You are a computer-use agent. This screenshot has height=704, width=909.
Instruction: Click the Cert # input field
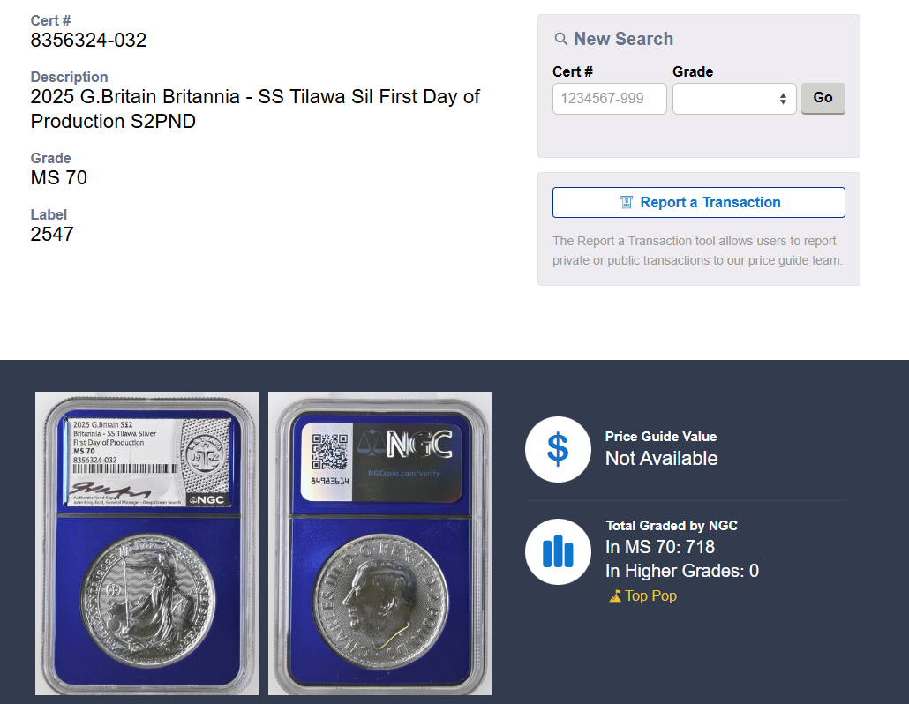(609, 99)
